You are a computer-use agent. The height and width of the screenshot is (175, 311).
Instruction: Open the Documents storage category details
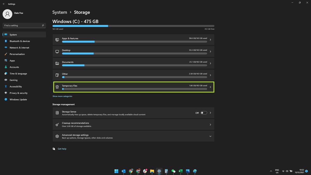point(133,63)
